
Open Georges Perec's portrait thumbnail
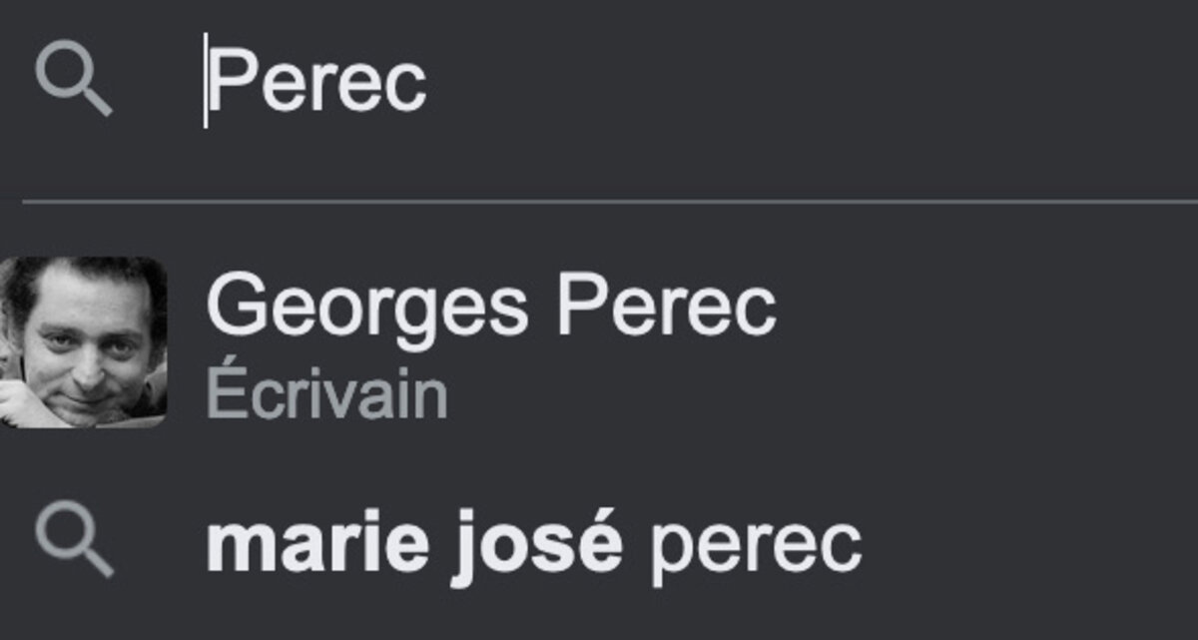click(83, 342)
